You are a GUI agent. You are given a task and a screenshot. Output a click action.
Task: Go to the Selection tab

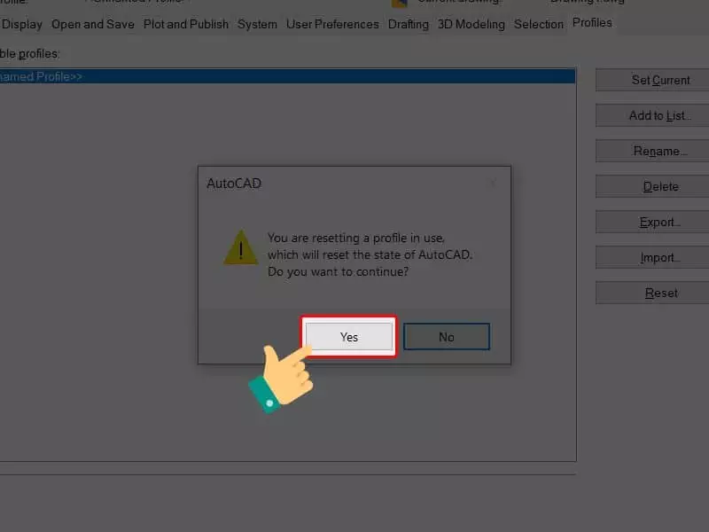click(x=539, y=24)
